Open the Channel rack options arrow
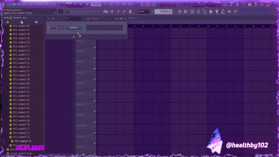279x157 pixels. point(48,18)
